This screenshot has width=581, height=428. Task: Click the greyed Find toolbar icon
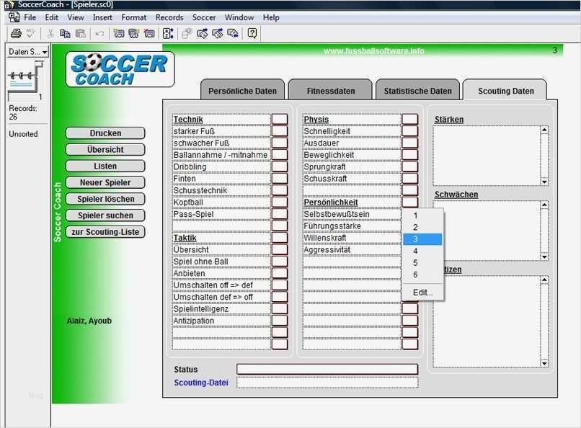pos(187,34)
